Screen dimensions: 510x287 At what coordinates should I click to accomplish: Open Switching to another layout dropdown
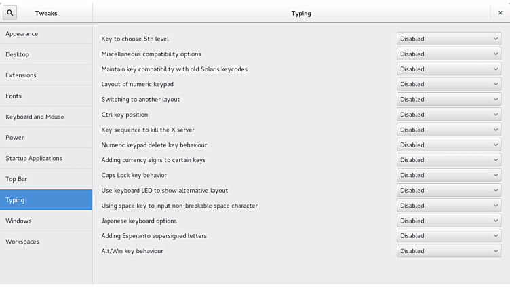coord(449,99)
